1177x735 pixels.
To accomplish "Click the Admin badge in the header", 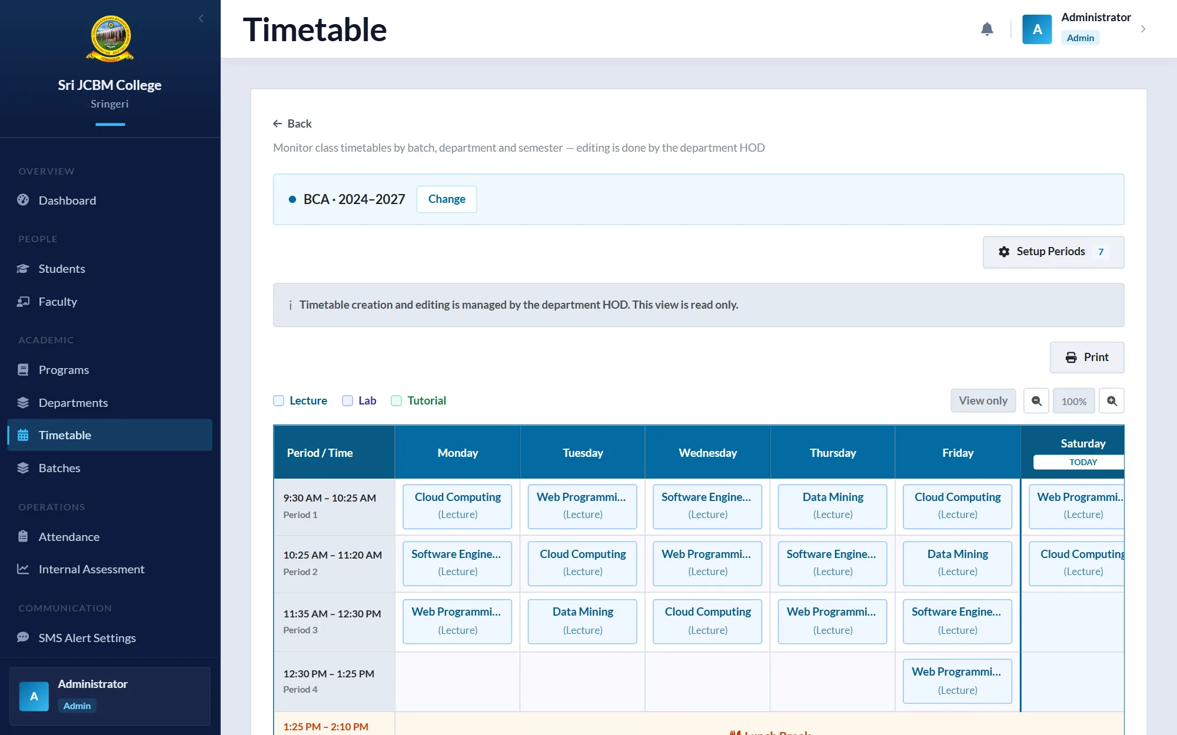I will 1080,38.
